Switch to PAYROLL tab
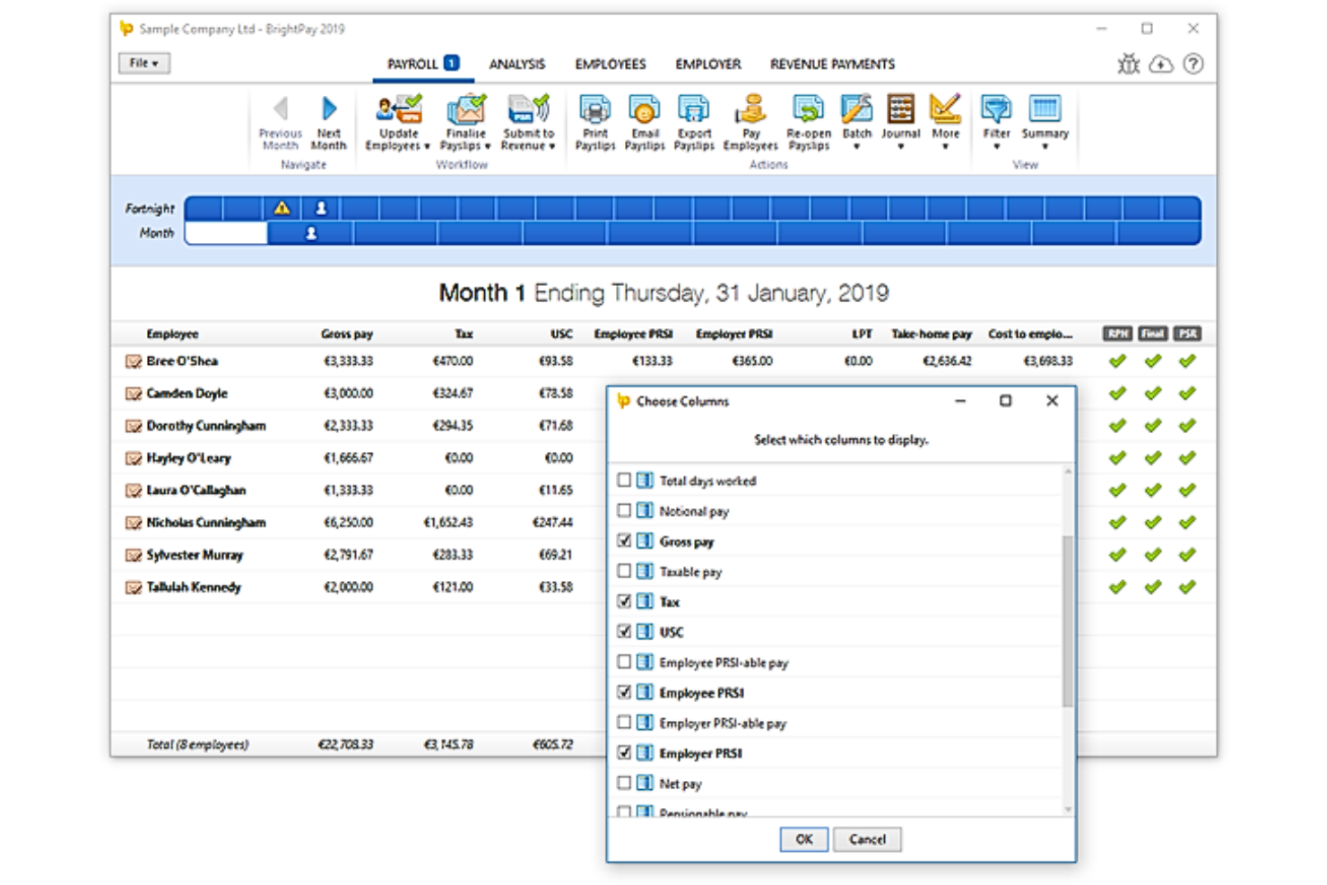The width and height of the screenshot is (1327, 885). click(422, 64)
